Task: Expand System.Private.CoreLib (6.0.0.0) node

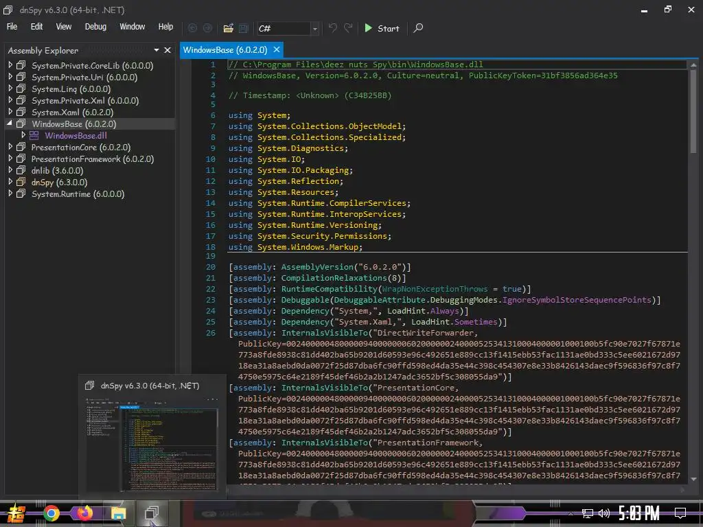Action: [x=10, y=65]
